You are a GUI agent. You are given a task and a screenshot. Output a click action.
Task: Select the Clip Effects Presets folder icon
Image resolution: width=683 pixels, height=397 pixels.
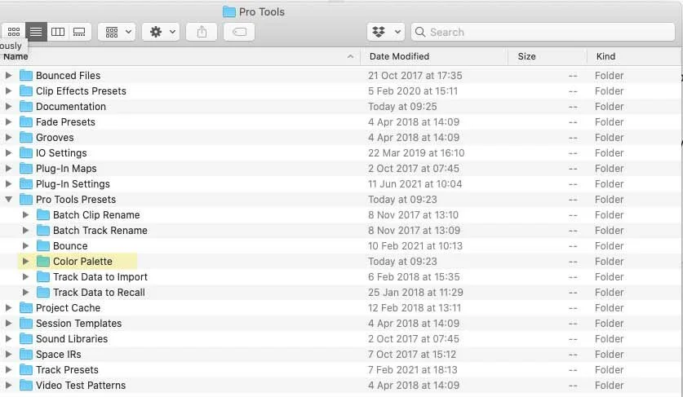coord(26,91)
